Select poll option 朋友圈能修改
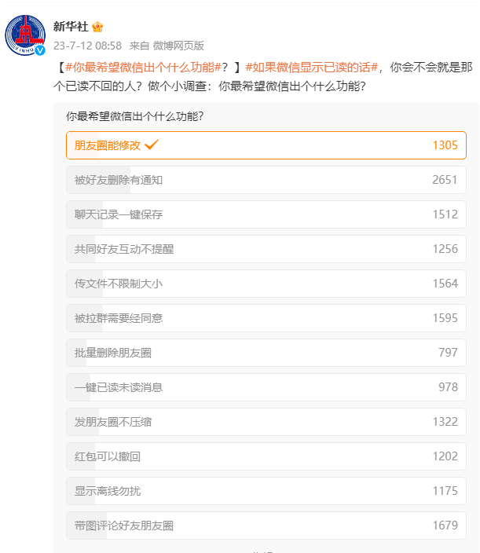 tap(266, 145)
